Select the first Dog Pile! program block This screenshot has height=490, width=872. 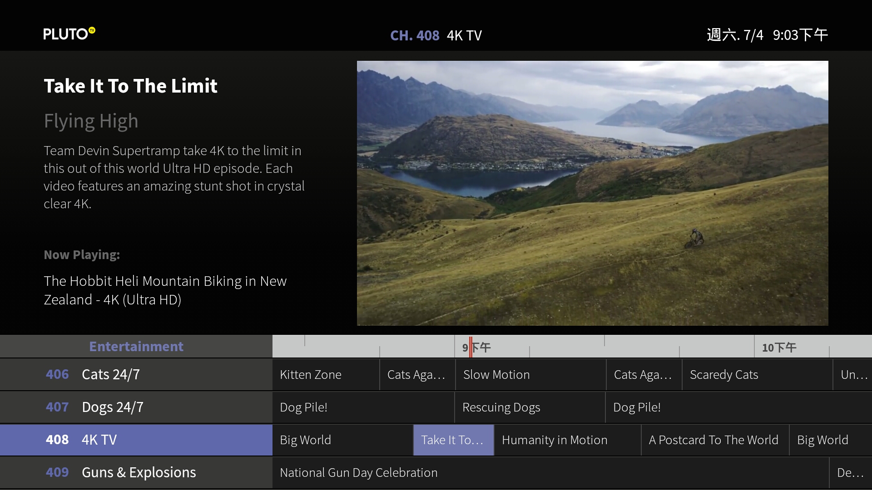click(x=363, y=407)
